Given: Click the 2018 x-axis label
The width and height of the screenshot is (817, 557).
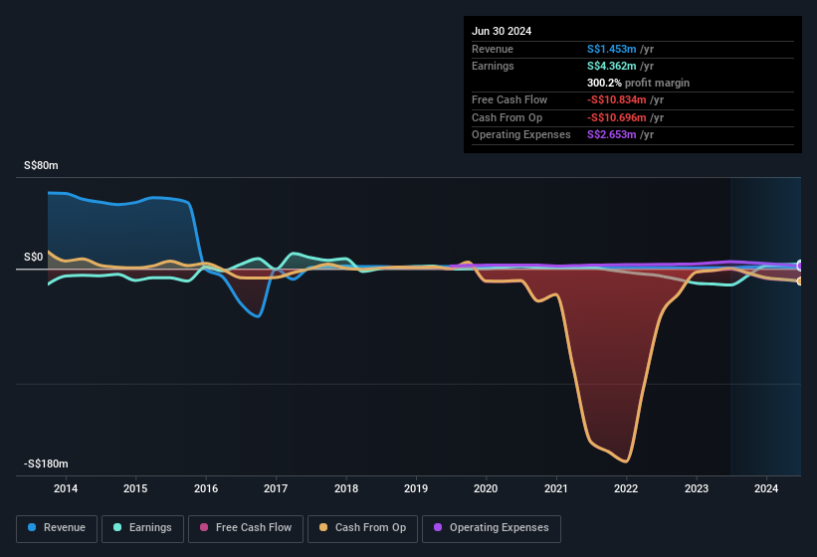Looking at the screenshot, I should (346, 488).
